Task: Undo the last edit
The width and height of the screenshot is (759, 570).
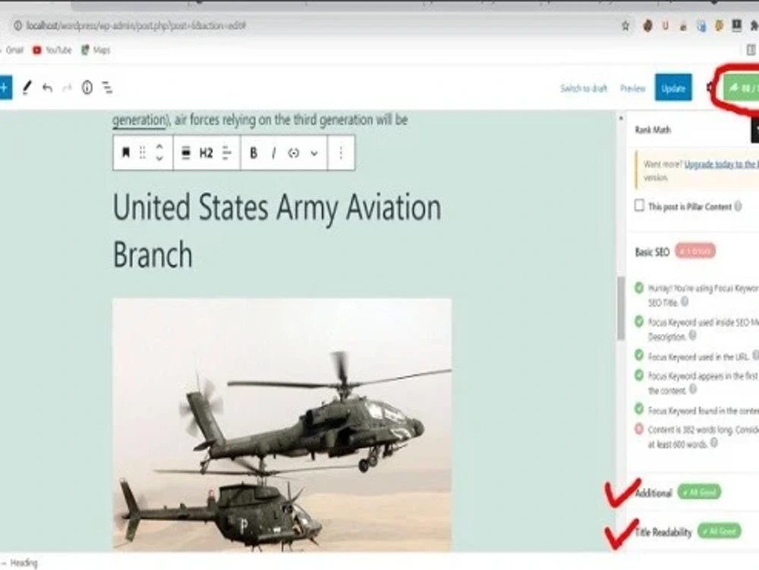Action: coord(47,88)
